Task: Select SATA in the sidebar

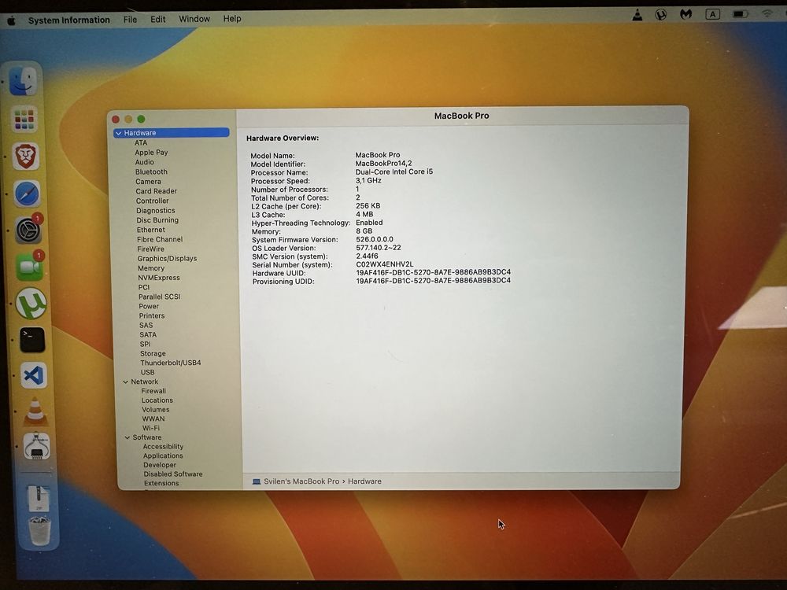Action: click(148, 334)
